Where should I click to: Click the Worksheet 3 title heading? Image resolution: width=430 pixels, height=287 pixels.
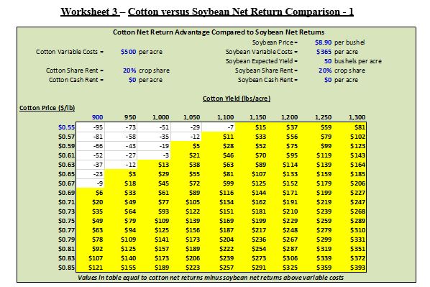point(207,12)
